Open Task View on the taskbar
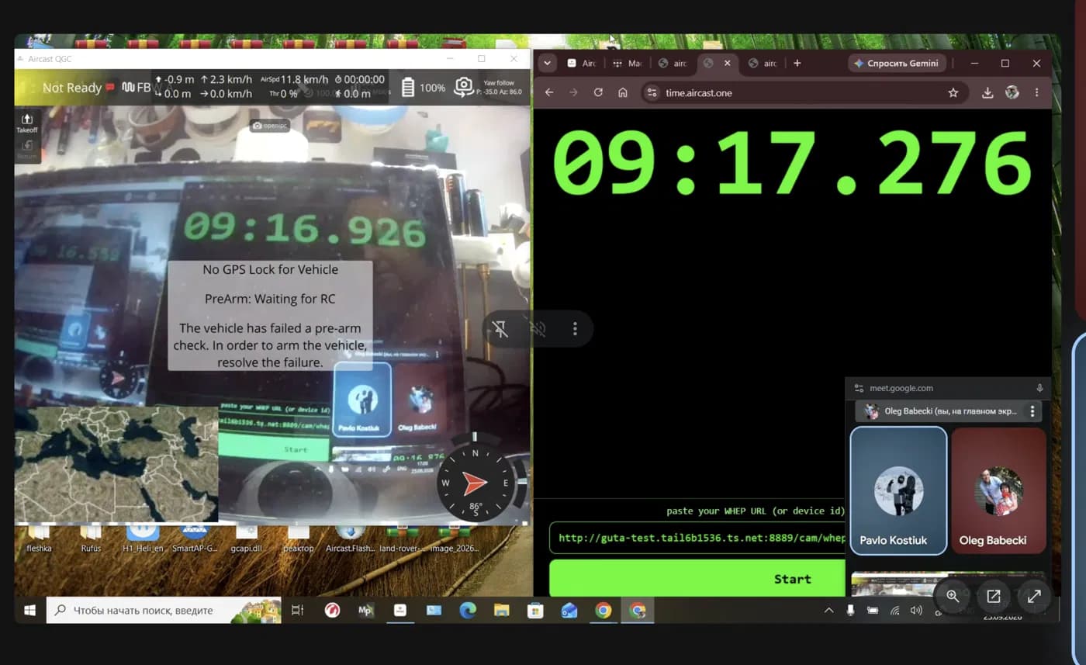This screenshot has width=1086, height=665. 297,611
